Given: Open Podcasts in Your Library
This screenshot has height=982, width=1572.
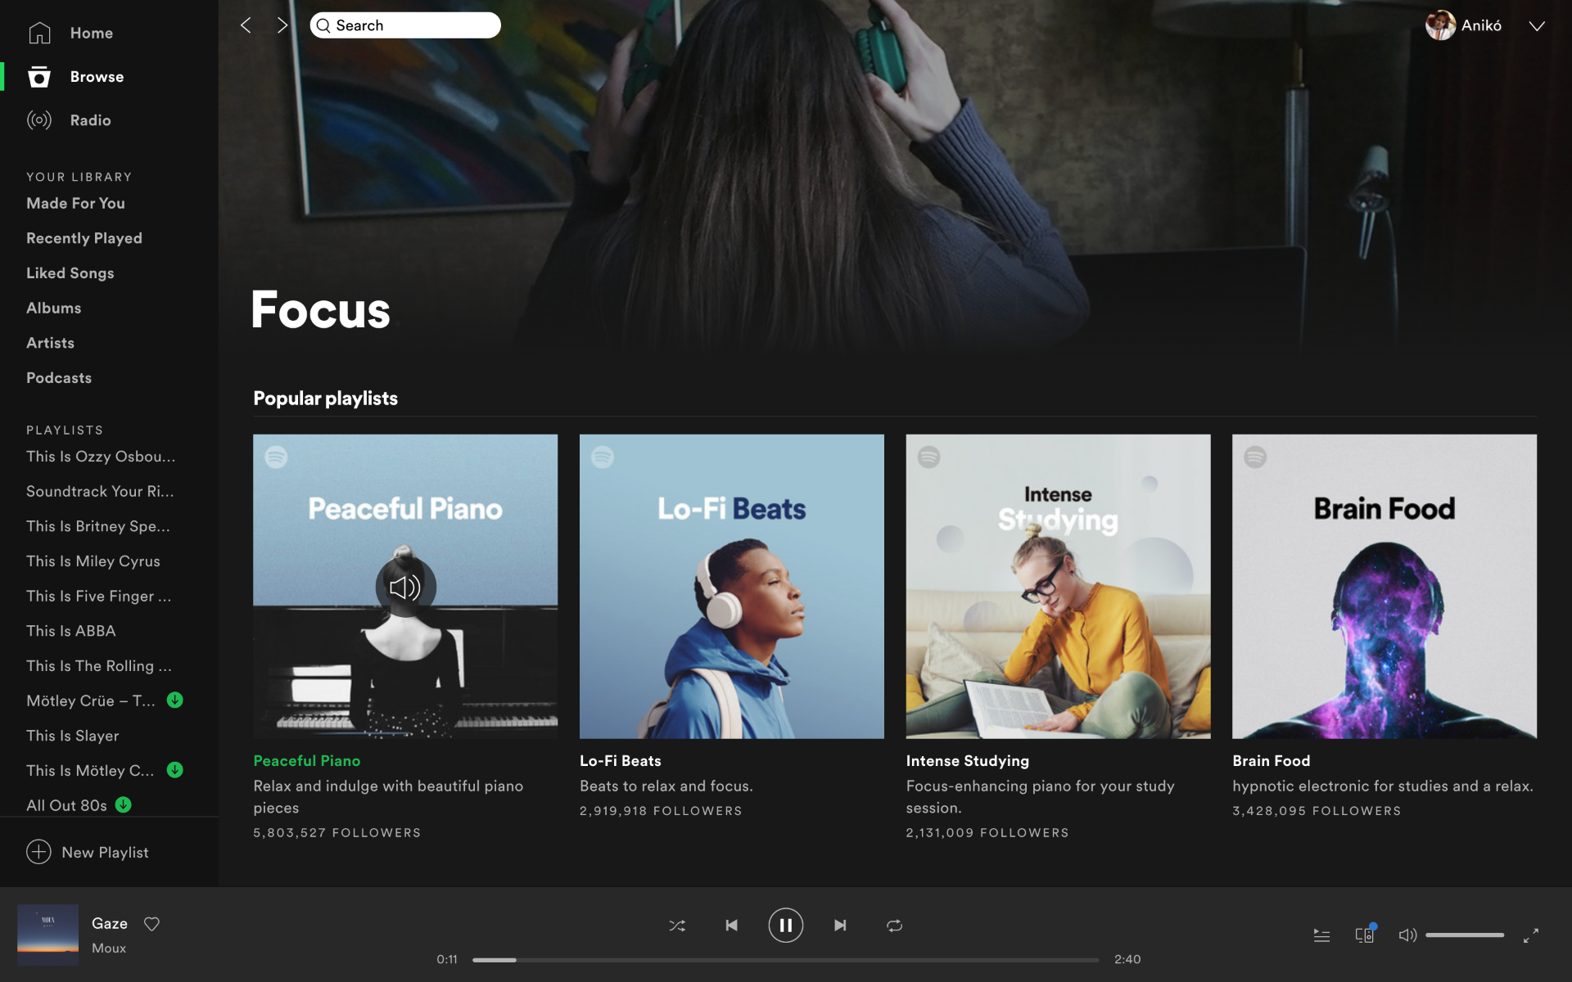Looking at the screenshot, I should 59,378.
